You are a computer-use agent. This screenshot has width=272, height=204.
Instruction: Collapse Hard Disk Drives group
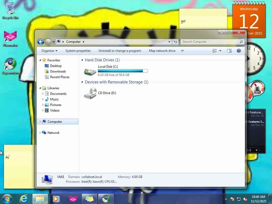pyautogui.click(x=82, y=60)
